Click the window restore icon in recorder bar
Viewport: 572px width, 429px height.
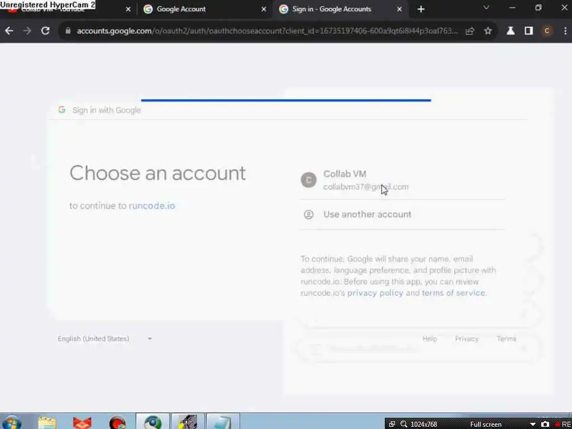point(392,425)
